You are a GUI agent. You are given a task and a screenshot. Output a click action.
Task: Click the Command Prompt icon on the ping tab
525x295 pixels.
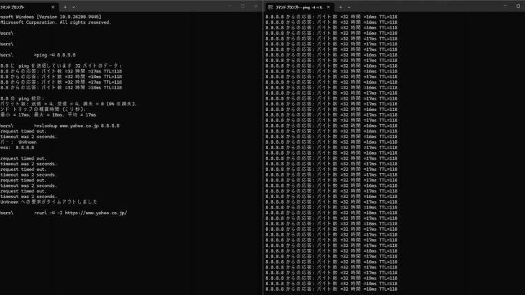pos(270,7)
